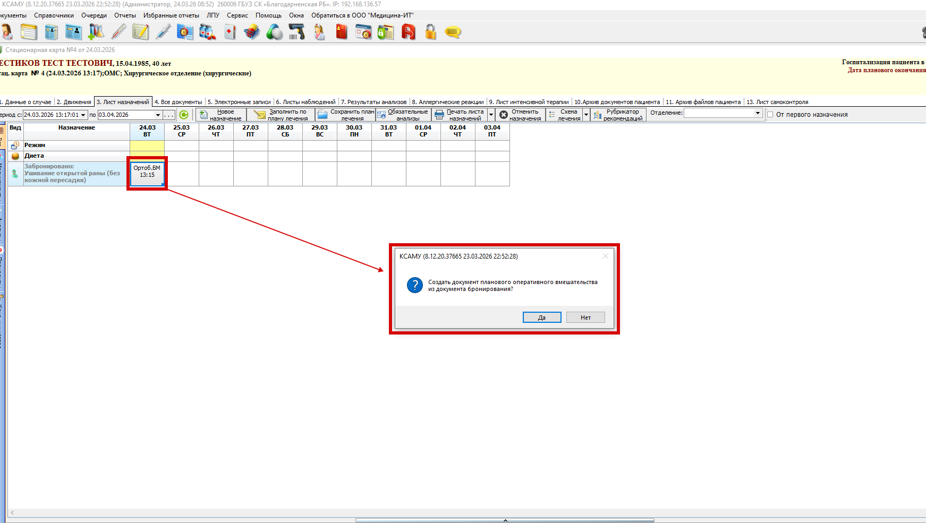Open the thermometer tool in the toolbar
Viewport: 926px width, 523px height.
(x=118, y=32)
